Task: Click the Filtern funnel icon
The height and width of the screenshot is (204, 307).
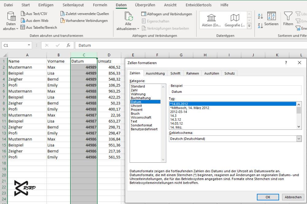Action: [288, 16]
